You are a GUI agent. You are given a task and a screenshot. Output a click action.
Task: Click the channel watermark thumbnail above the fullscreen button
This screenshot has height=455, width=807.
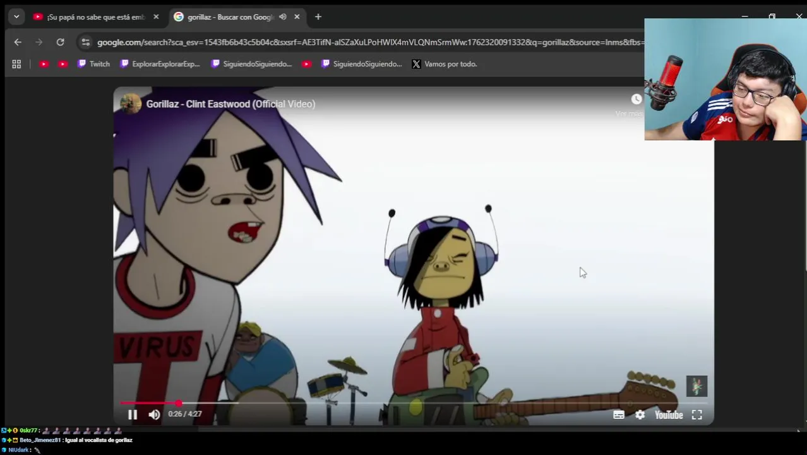pyautogui.click(x=696, y=386)
